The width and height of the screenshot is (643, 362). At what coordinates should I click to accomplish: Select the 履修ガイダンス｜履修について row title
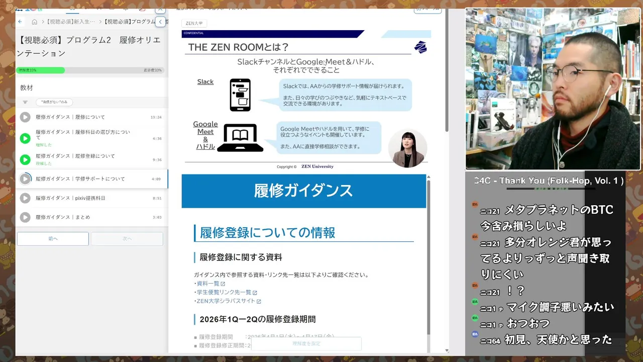coord(70,117)
